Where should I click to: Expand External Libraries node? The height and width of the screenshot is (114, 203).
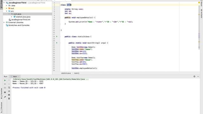point(4,22)
